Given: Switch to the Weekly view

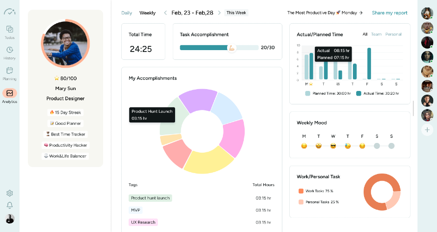Looking at the screenshot, I should click(x=148, y=13).
